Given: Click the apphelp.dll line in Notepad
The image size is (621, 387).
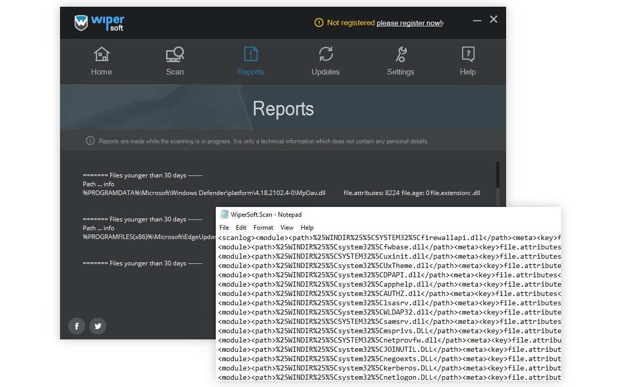Looking at the screenshot, I should [389, 285].
